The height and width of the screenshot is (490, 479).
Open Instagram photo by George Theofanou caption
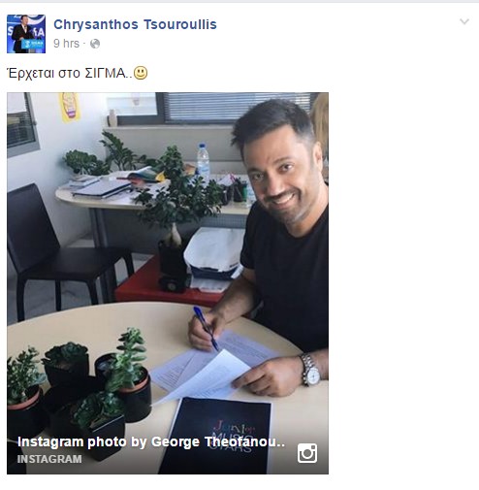click(x=151, y=441)
